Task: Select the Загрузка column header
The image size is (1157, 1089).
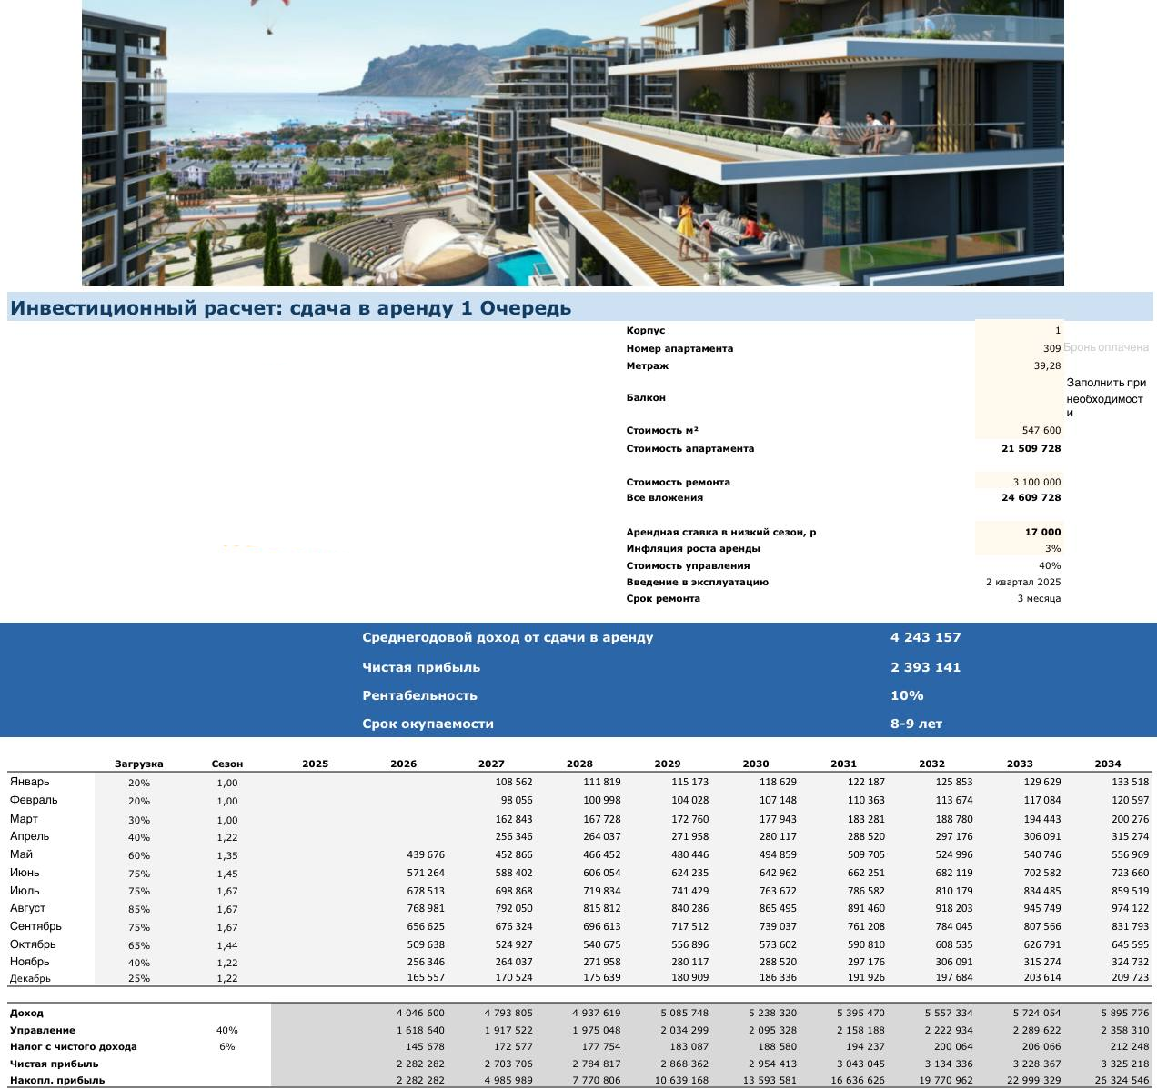Action: pos(139,764)
